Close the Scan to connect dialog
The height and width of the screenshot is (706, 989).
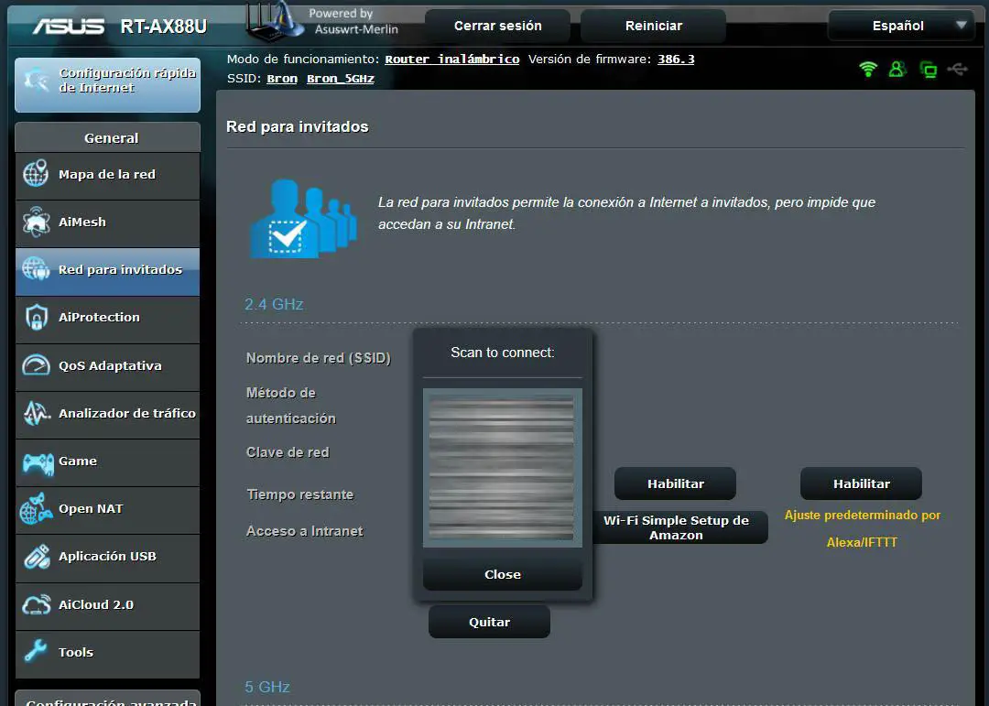[x=502, y=574]
